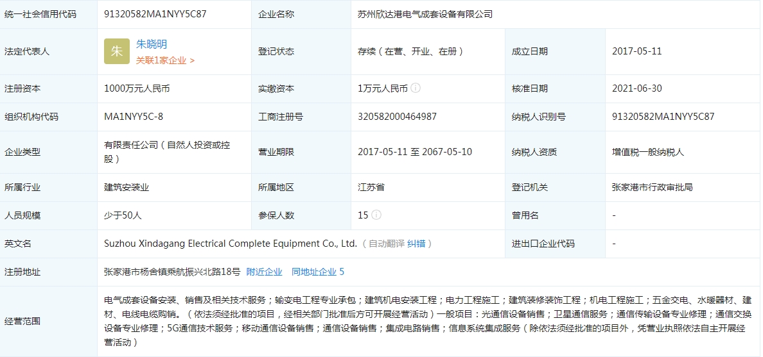Click the 核准日期 value 2021-06-30

click(636, 88)
